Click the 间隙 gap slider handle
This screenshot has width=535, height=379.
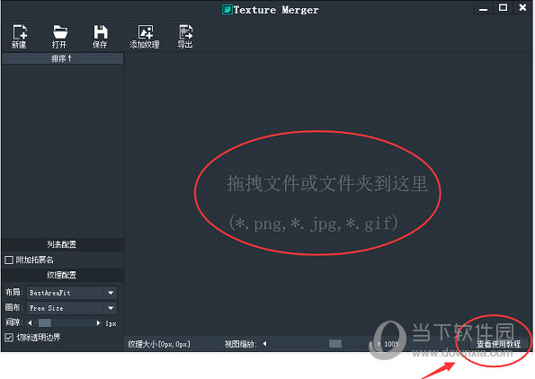(x=45, y=322)
